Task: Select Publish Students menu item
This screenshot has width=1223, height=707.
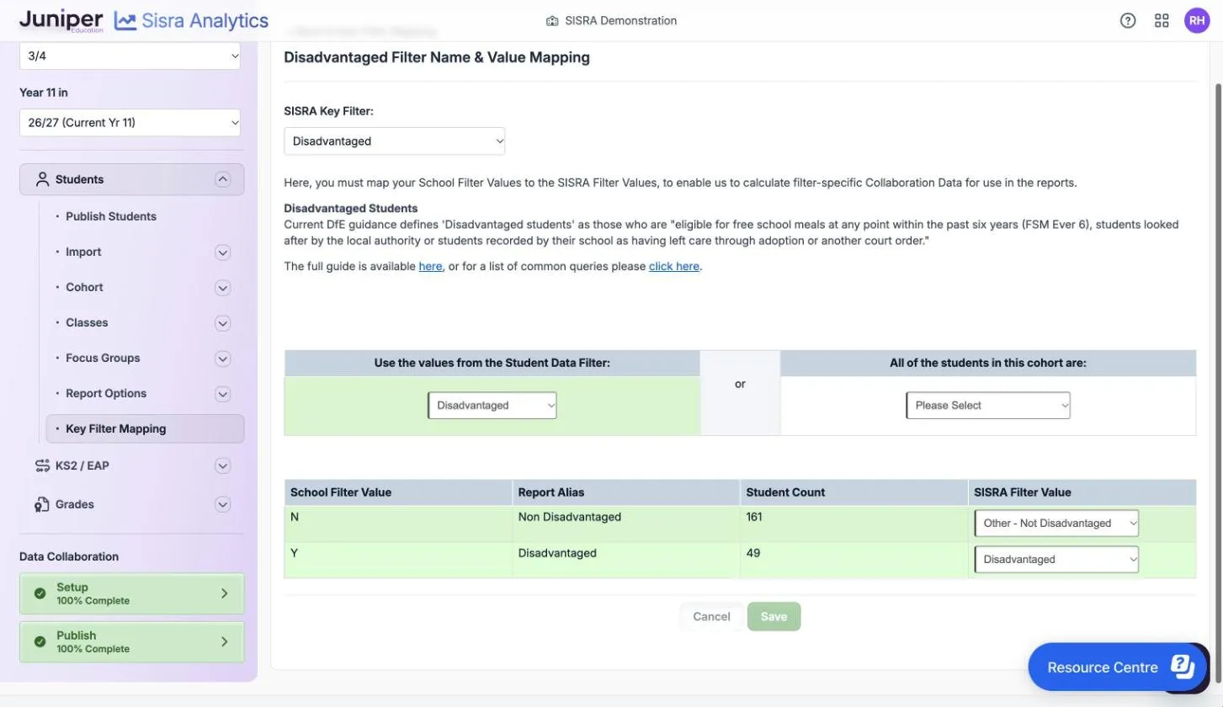Action: coord(111,216)
